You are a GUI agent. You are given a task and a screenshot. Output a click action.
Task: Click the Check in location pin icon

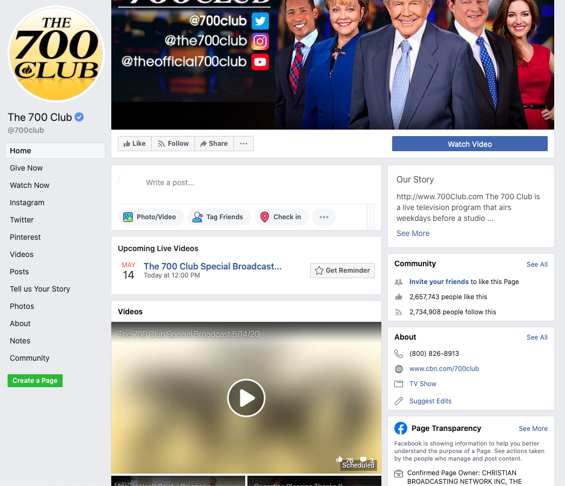click(265, 217)
